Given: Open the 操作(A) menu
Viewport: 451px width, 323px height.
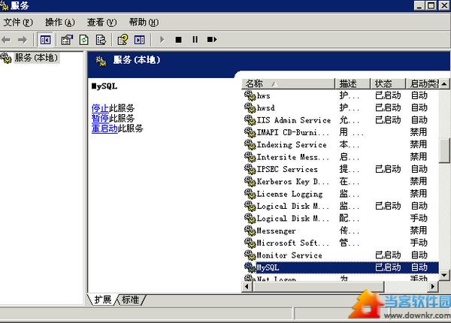Looking at the screenshot, I should point(60,23).
